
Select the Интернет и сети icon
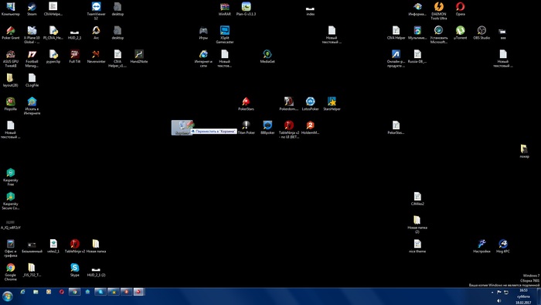(203, 59)
